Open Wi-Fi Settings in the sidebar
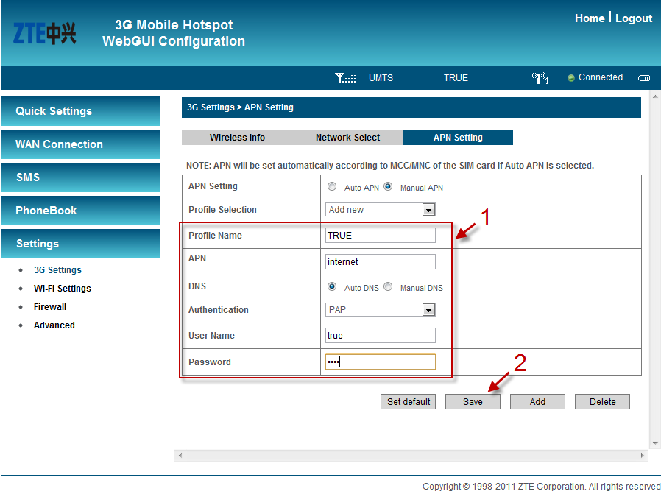The height and width of the screenshot is (497, 661). click(63, 289)
